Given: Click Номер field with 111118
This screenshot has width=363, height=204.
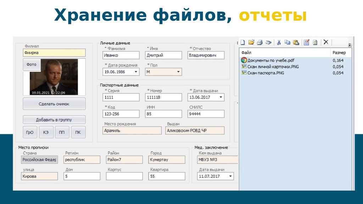Looking at the screenshot, I should click(163, 97).
